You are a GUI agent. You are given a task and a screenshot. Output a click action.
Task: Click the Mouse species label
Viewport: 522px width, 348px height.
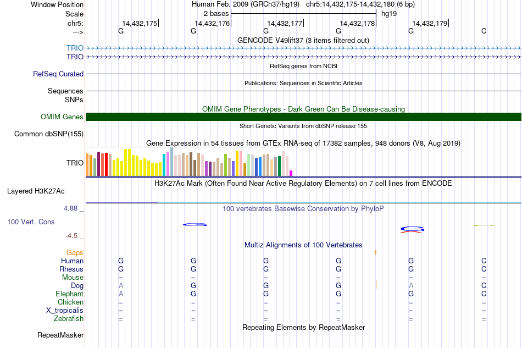pos(73,278)
